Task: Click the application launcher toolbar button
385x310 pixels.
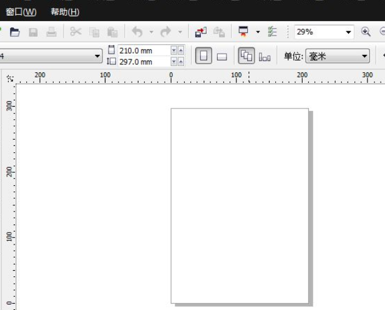Action: 243,32
